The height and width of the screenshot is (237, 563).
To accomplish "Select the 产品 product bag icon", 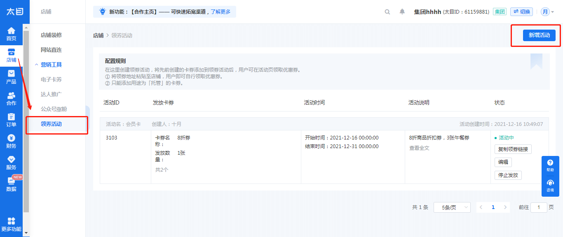I will tap(11, 74).
